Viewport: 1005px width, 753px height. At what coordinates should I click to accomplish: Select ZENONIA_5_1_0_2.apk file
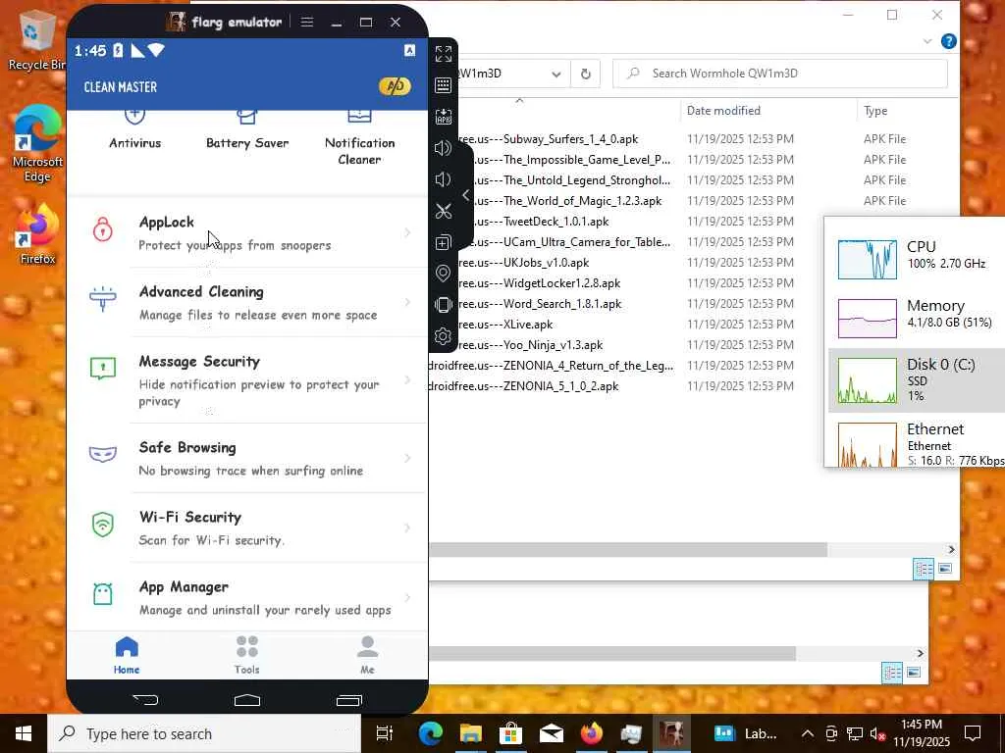pos(560,386)
